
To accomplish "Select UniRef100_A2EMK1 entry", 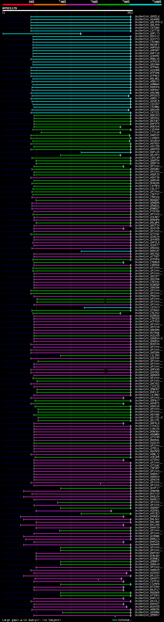I will point(147,511).
